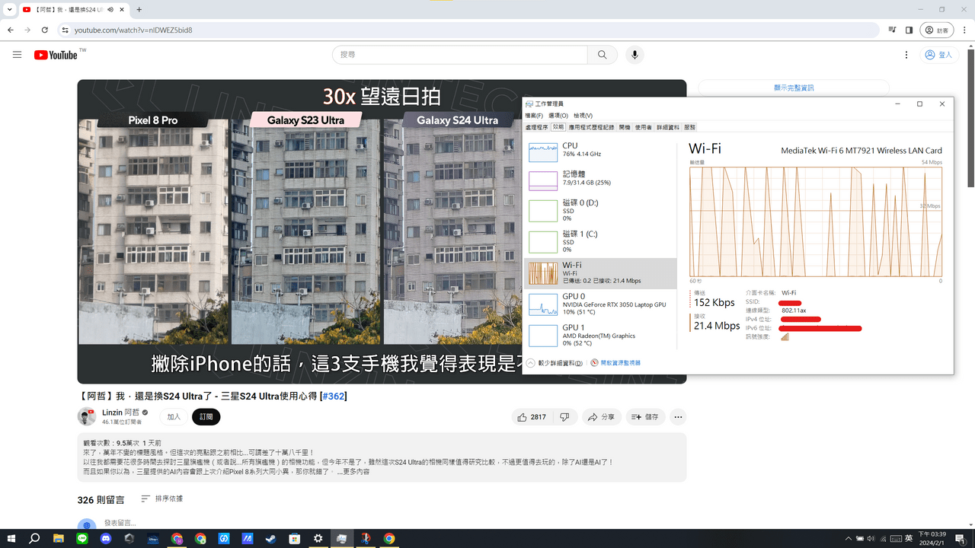Viewport: 975px width, 548px height.
Task: Select 記憶體 in performance list
Action: [600, 179]
